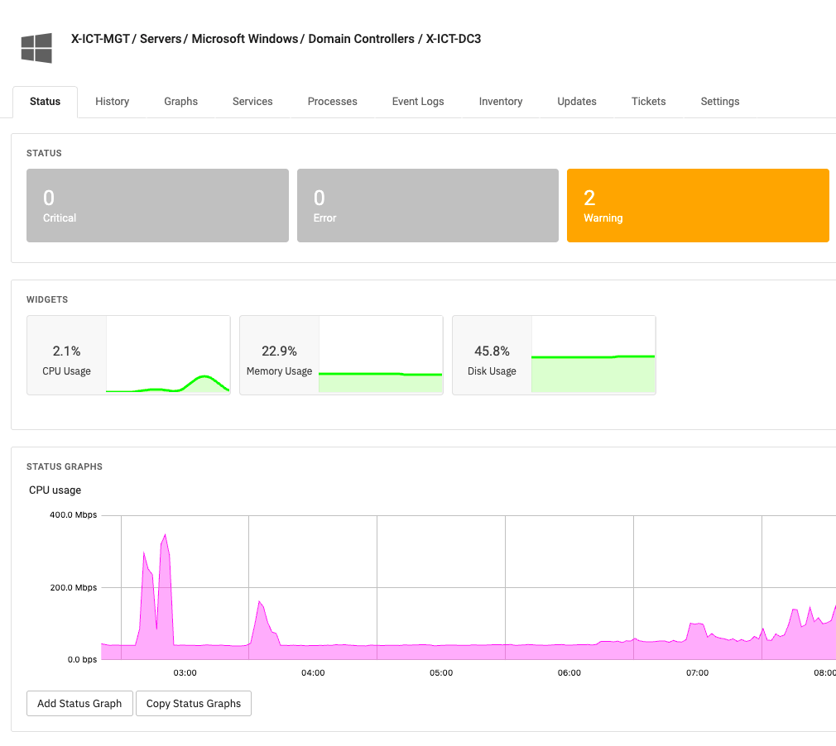This screenshot has width=836, height=746.
Task: Open the History tab
Action: coord(112,101)
